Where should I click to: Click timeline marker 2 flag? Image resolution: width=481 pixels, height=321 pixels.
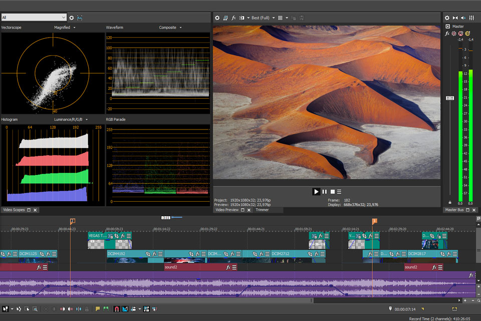pos(72,221)
